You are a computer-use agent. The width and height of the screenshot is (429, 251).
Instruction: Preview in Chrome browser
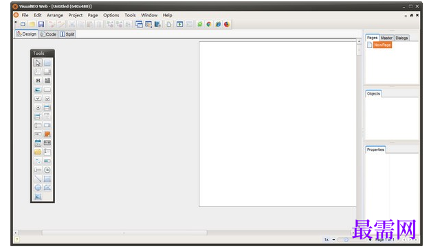209,24
